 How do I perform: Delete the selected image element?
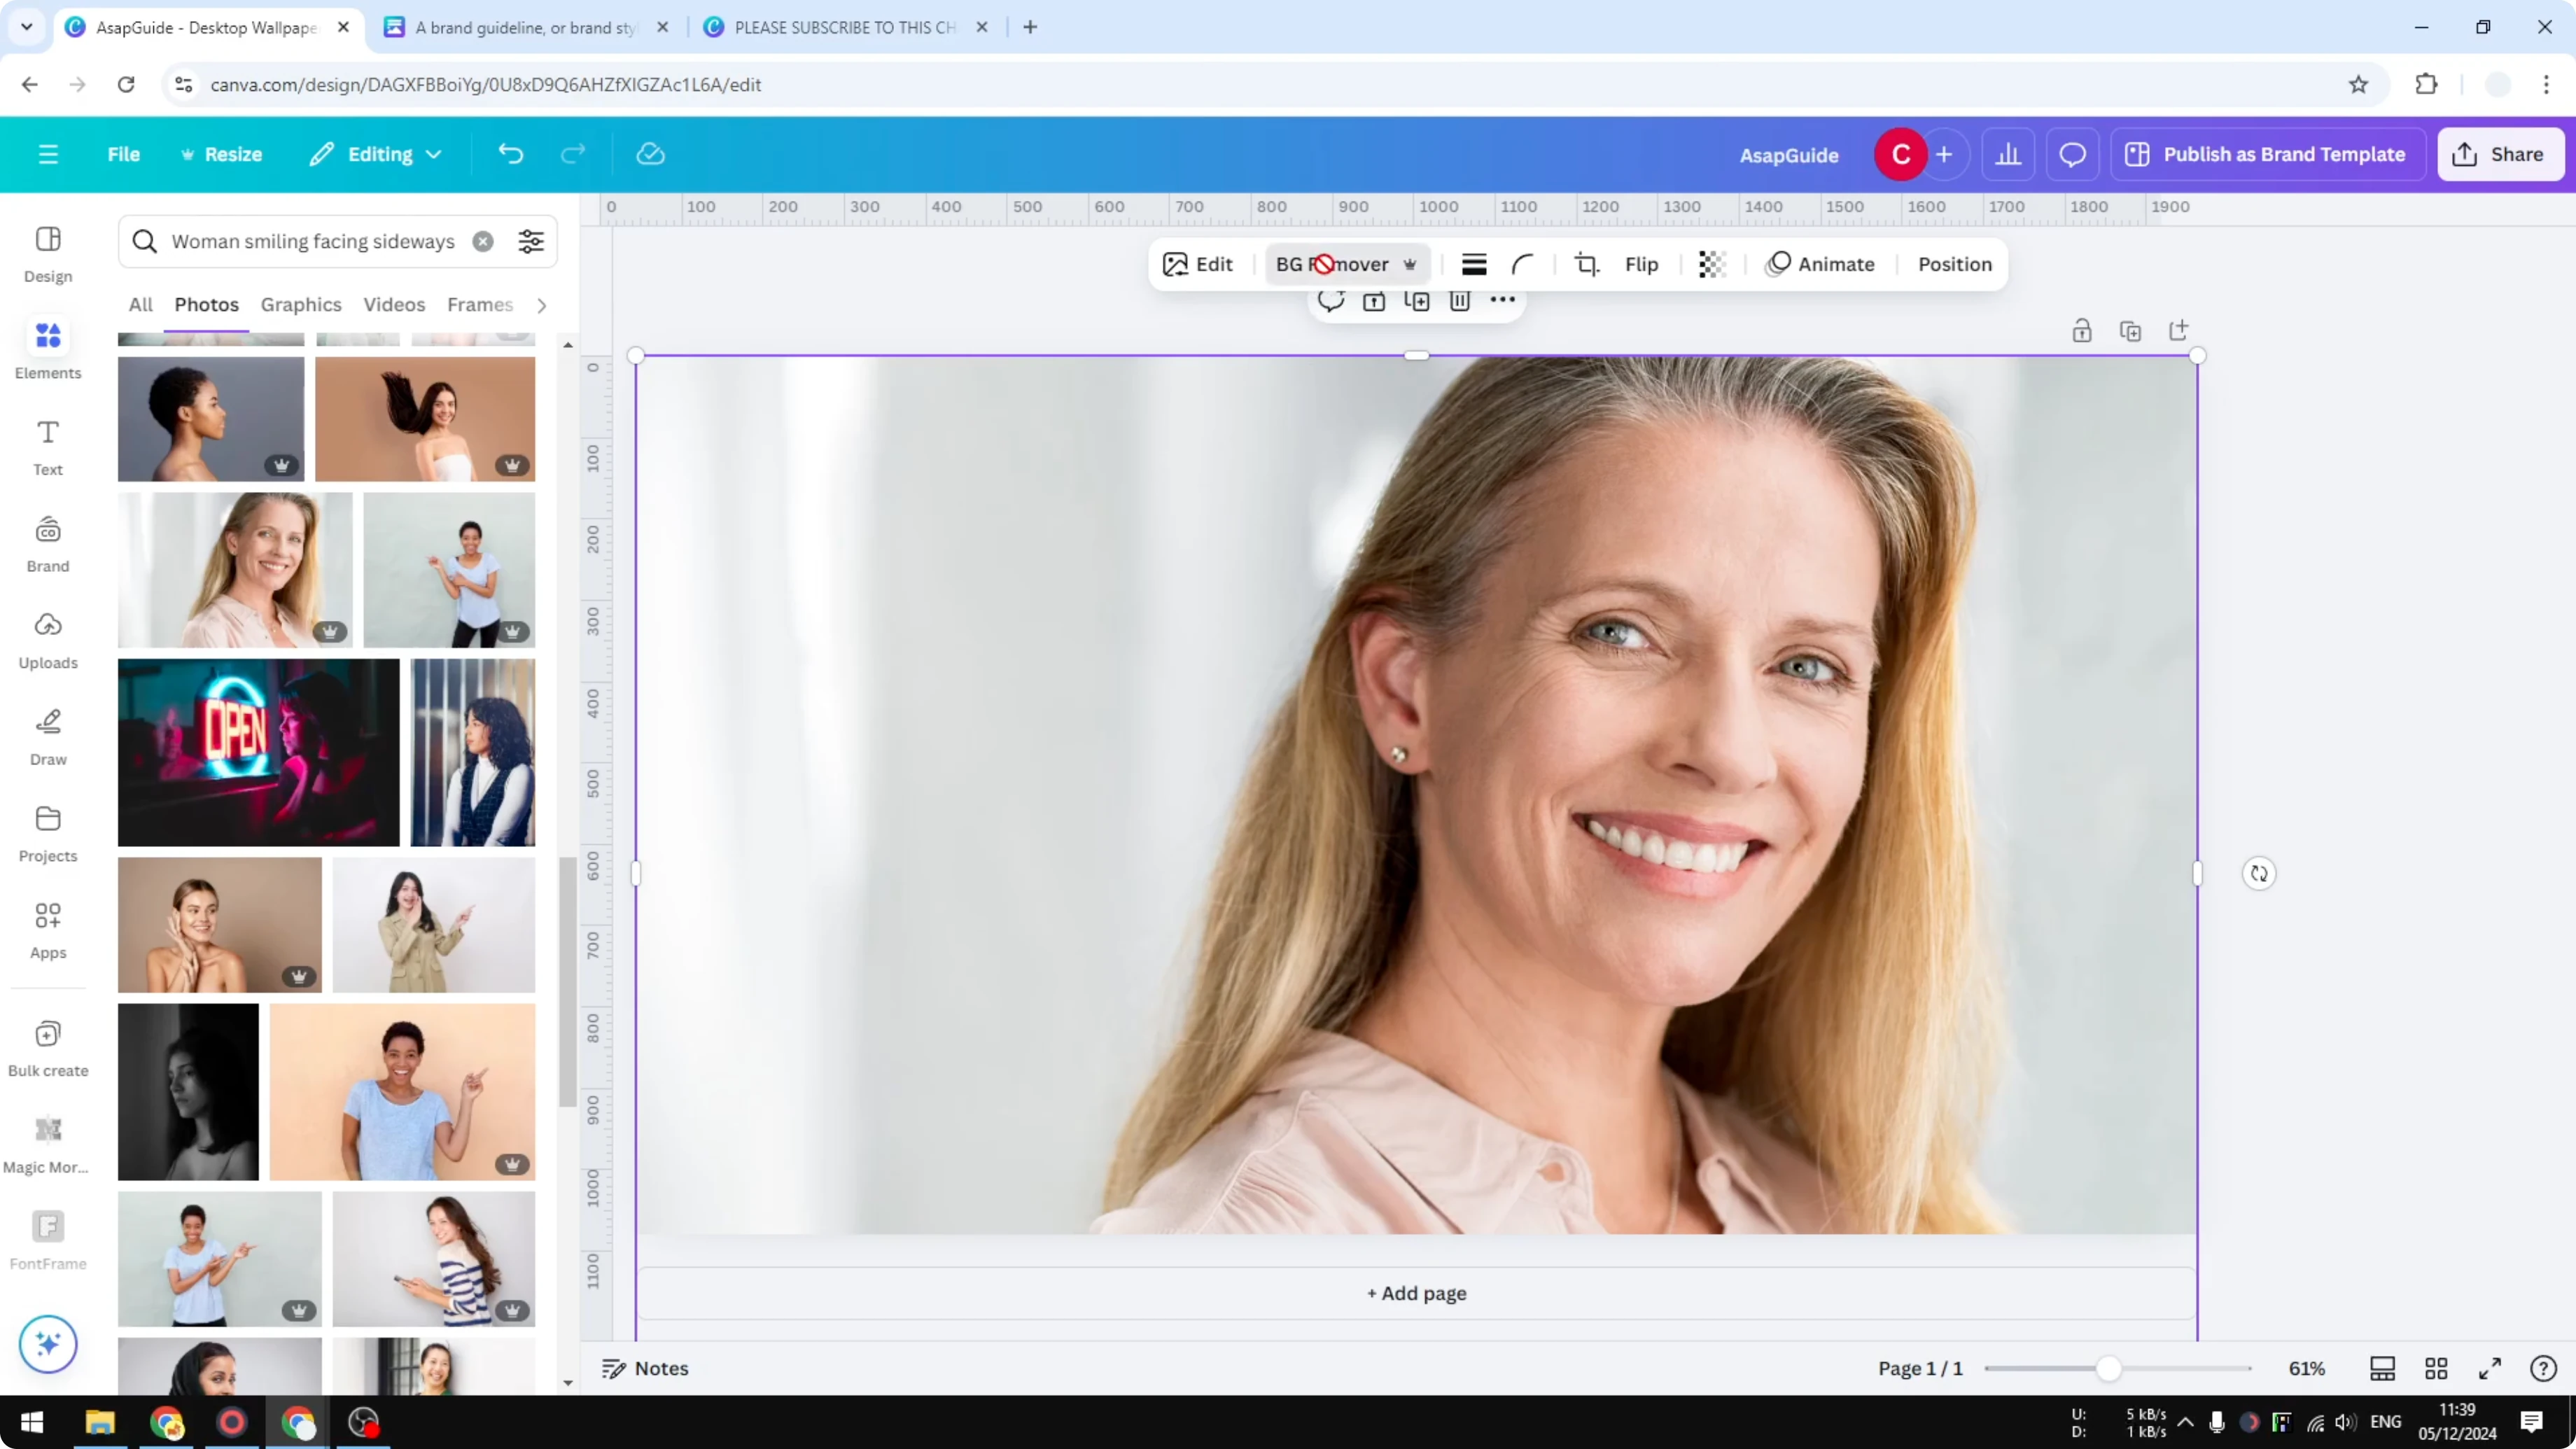pyautogui.click(x=1459, y=300)
